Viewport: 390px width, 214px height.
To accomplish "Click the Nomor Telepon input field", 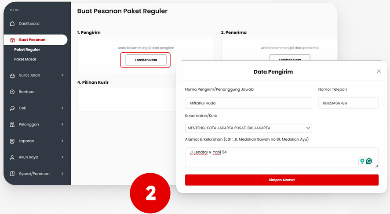I will (x=349, y=103).
